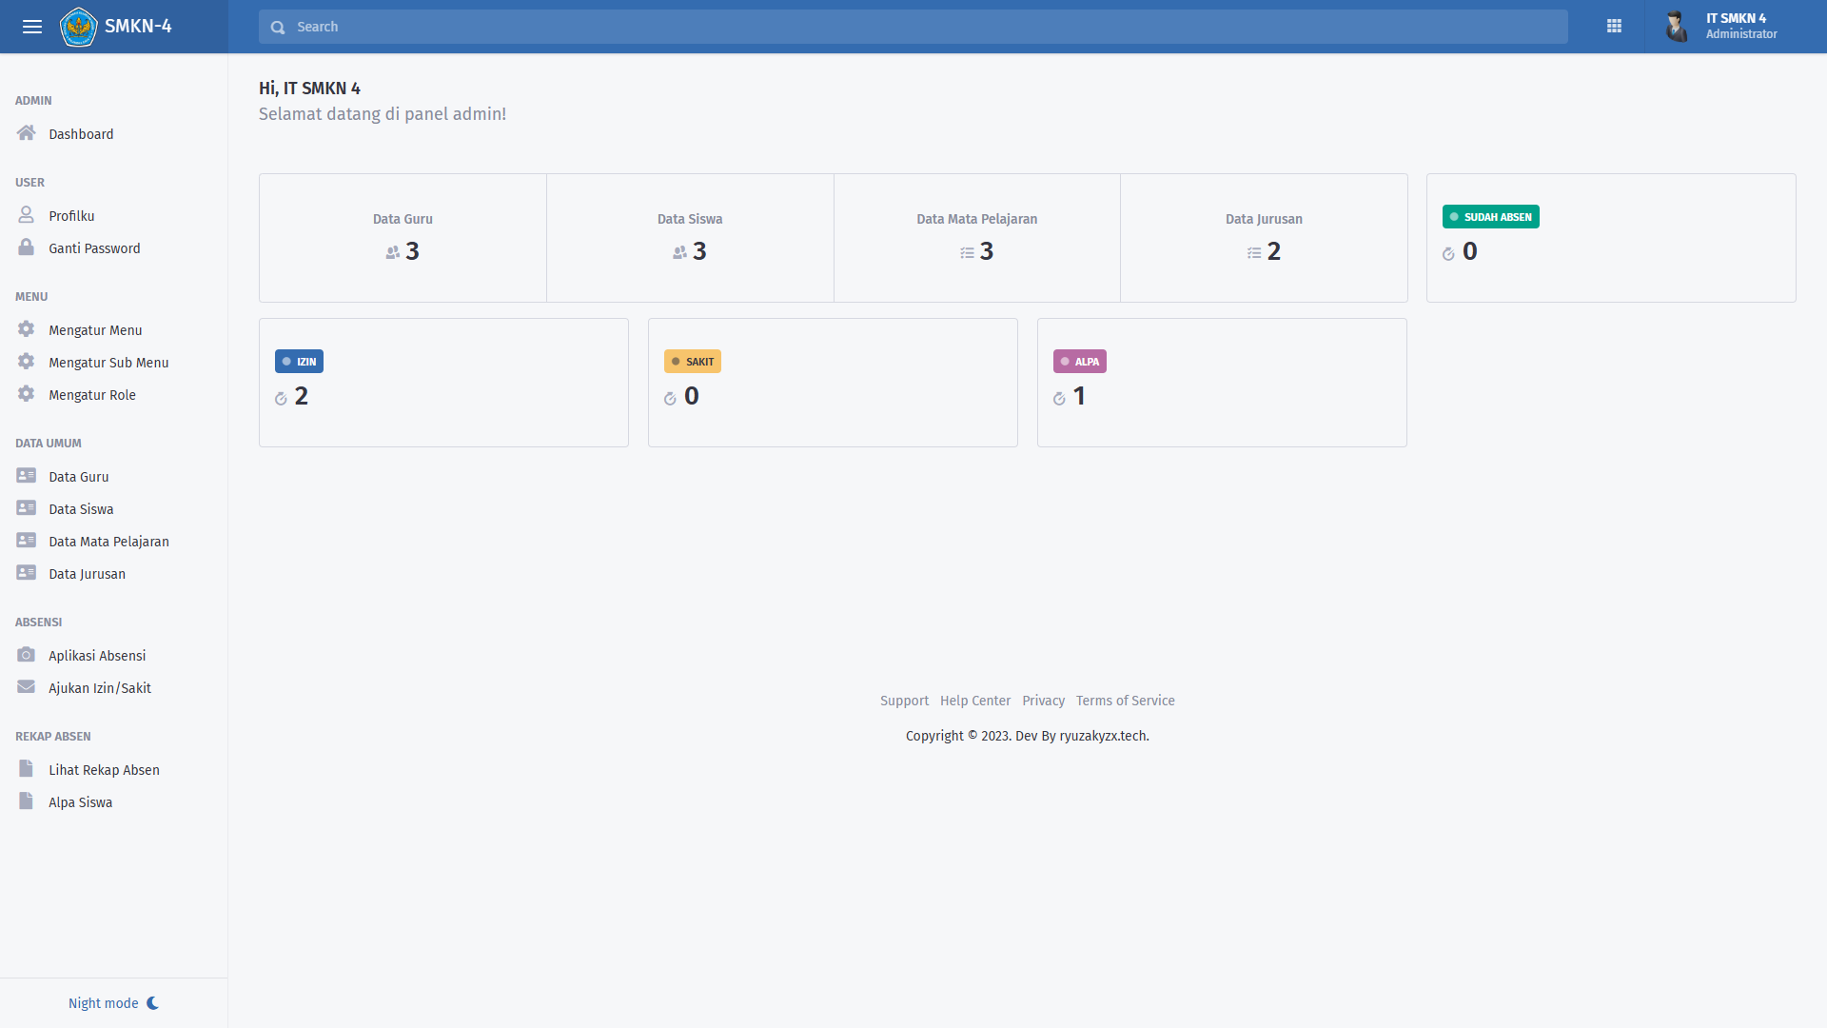The height and width of the screenshot is (1028, 1827).
Task: Open Lihat Rekap Absen page
Action: tap(104, 770)
